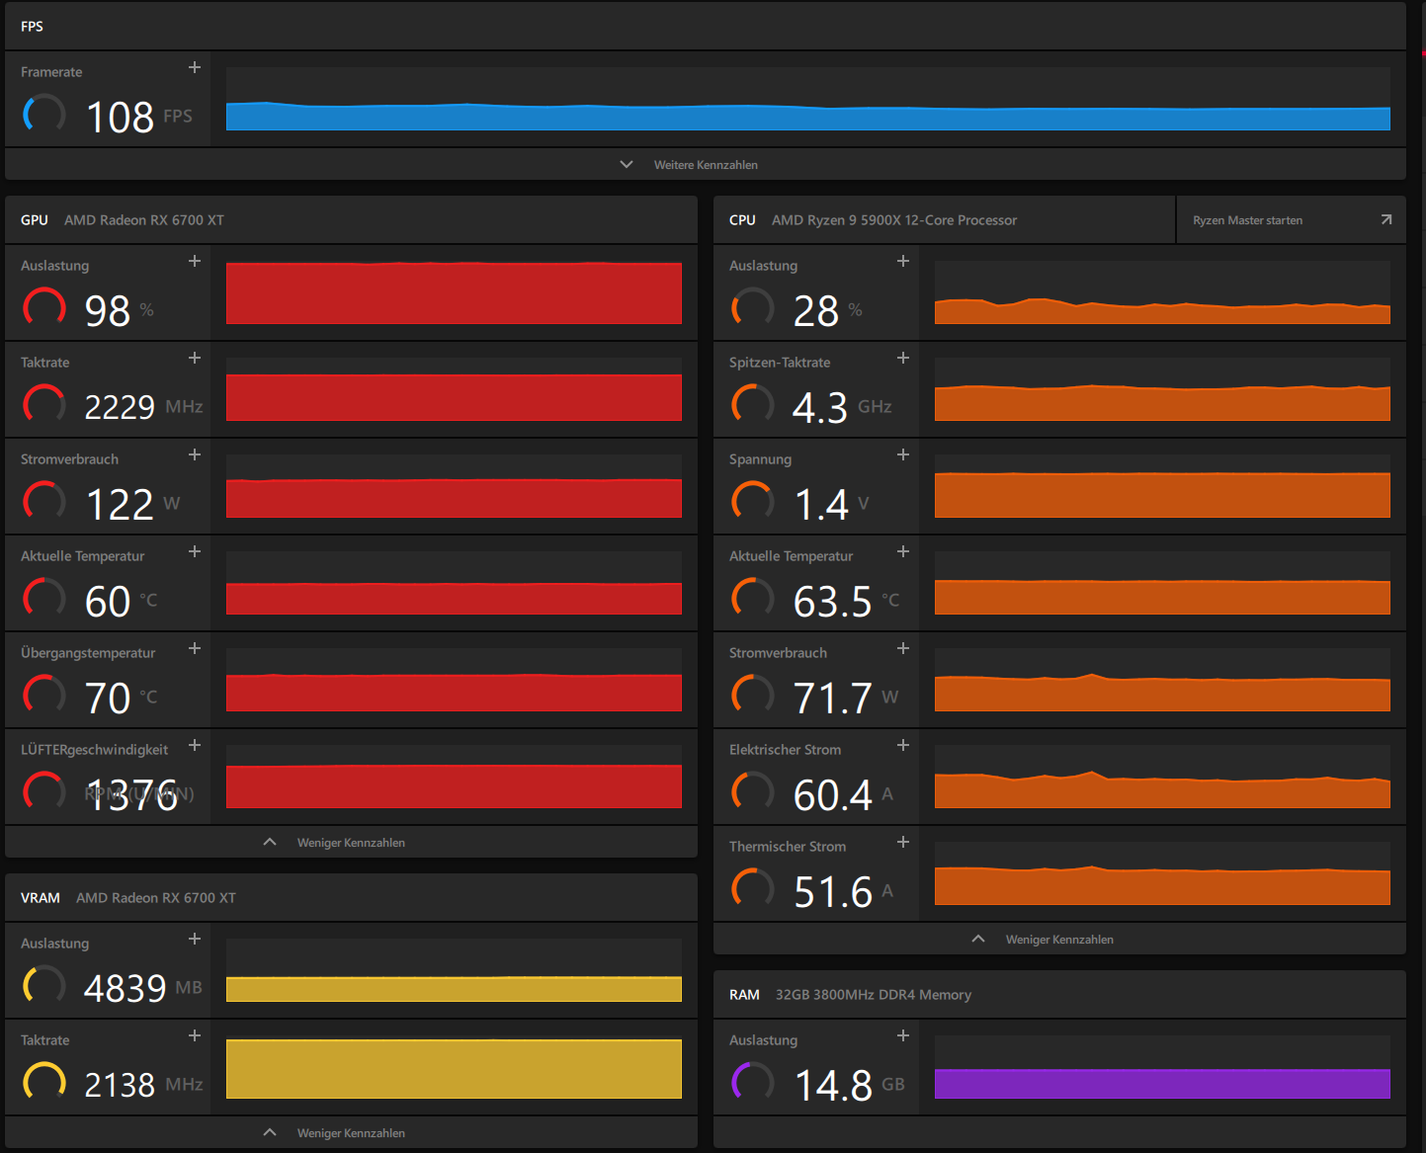Image resolution: width=1426 pixels, height=1153 pixels.
Task: Click the FPS section header
Action: pos(706,26)
